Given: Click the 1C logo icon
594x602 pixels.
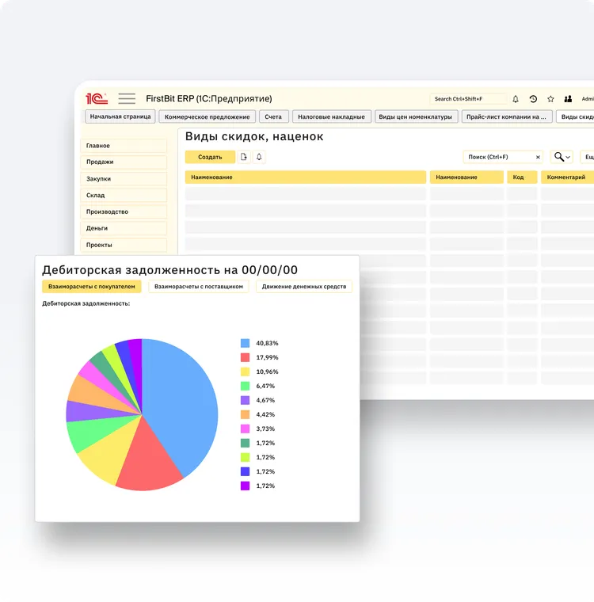Looking at the screenshot, I should pos(97,99).
